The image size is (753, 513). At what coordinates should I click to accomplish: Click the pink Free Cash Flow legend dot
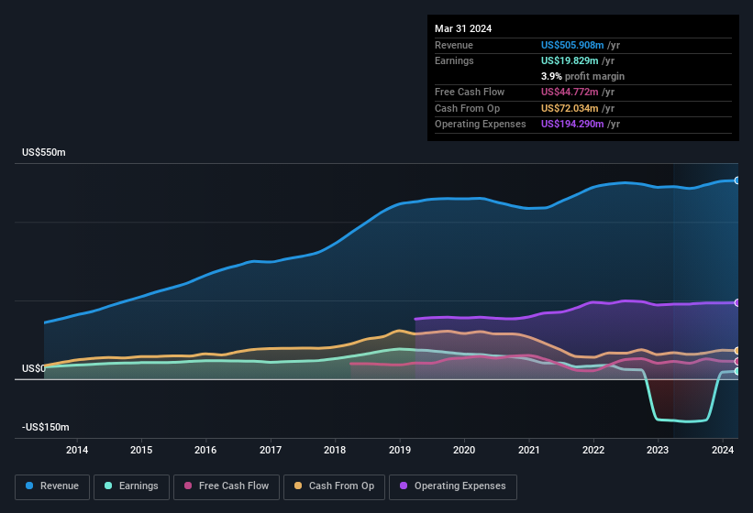(x=189, y=486)
